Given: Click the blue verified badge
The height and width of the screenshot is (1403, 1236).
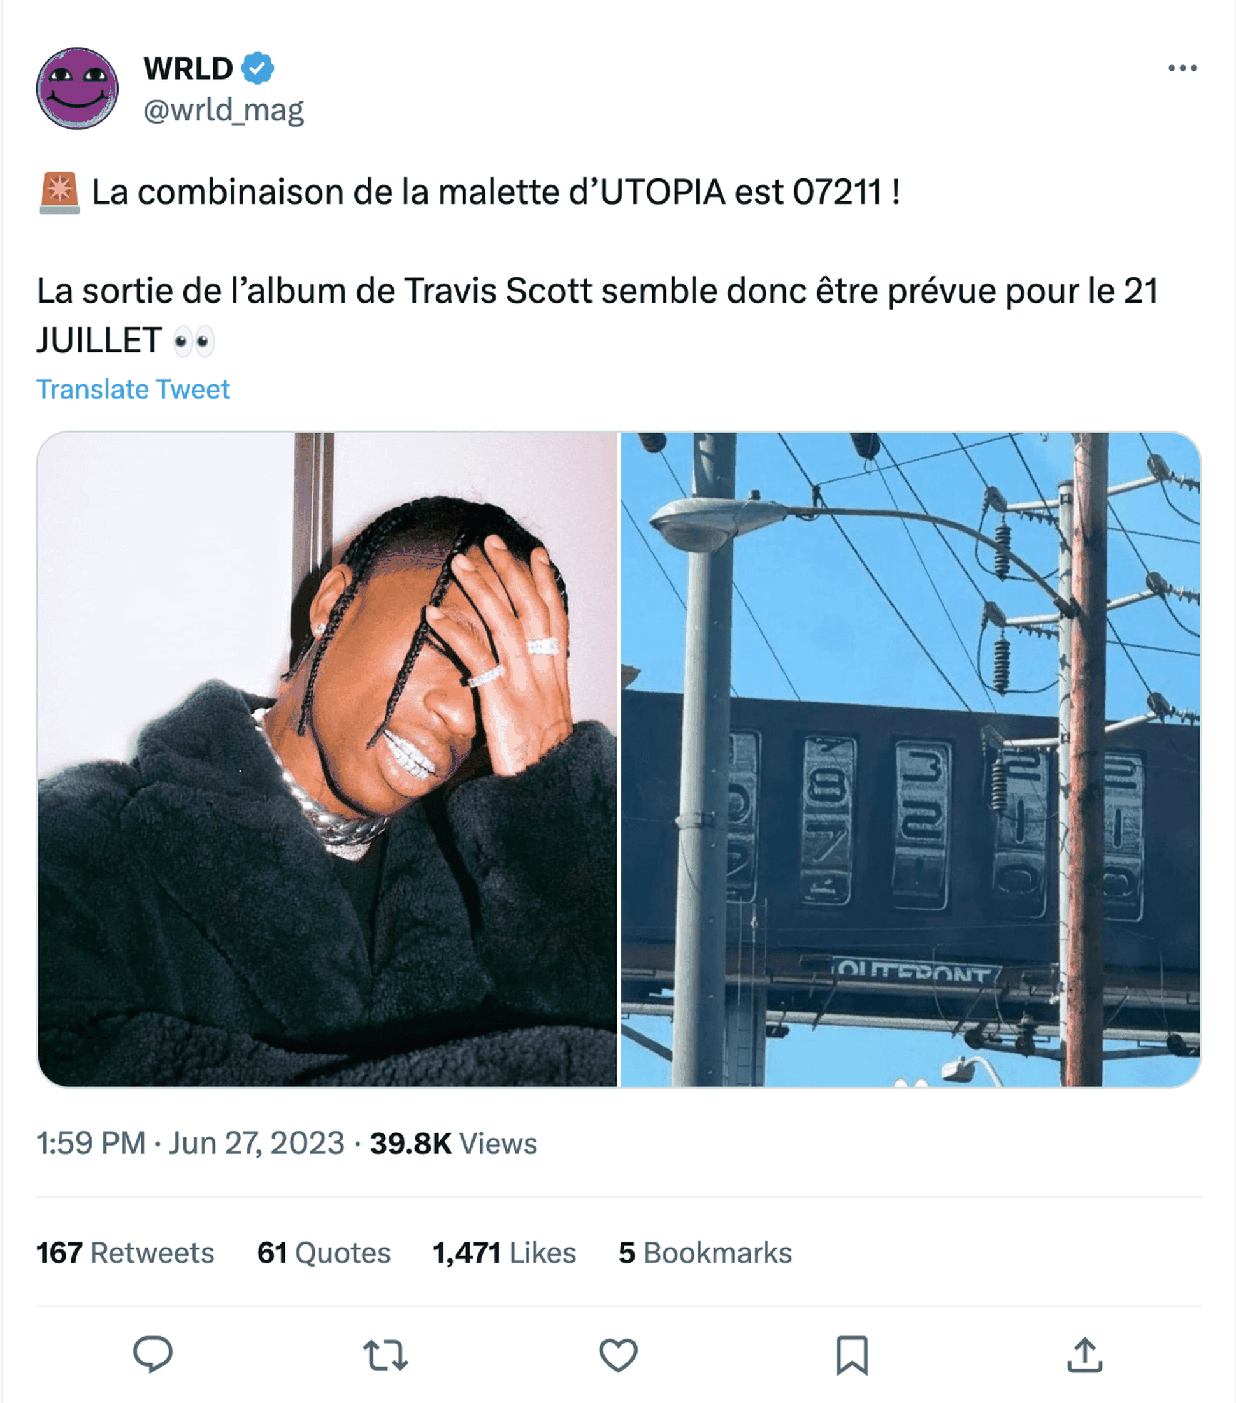Looking at the screenshot, I should pyautogui.click(x=257, y=68).
